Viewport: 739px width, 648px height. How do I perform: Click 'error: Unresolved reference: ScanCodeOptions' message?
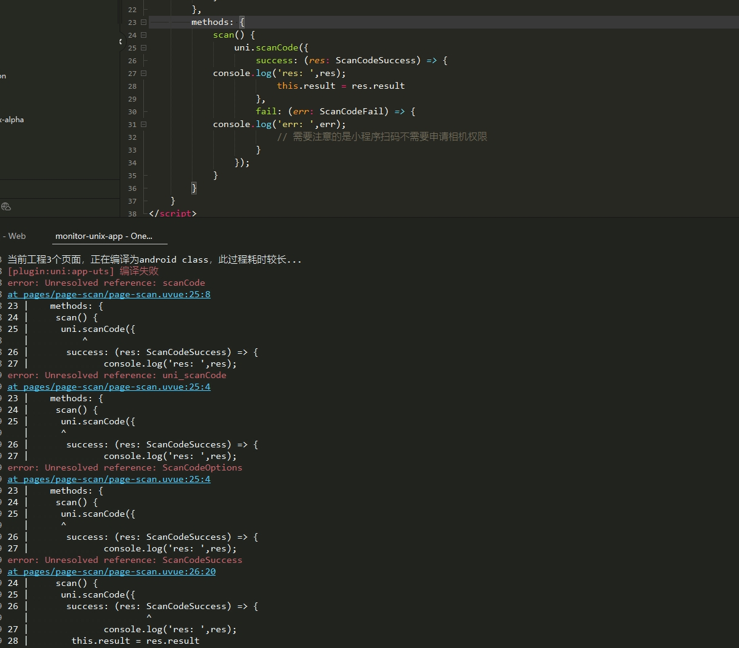click(x=124, y=467)
